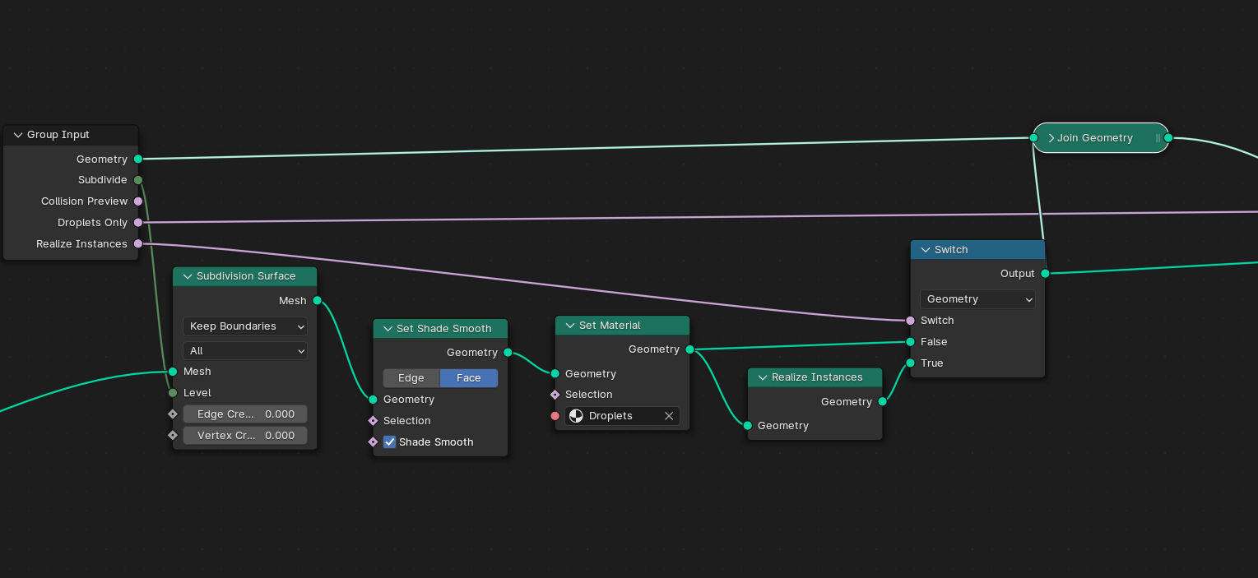Select the Set Material node title
The height and width of the screenshot is (578, 1258).
pos(610,326)
